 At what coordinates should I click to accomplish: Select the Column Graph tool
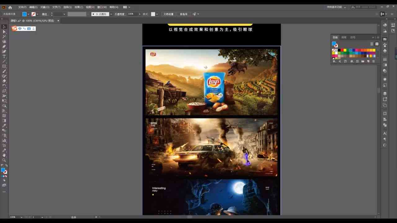tap(4, 140)
